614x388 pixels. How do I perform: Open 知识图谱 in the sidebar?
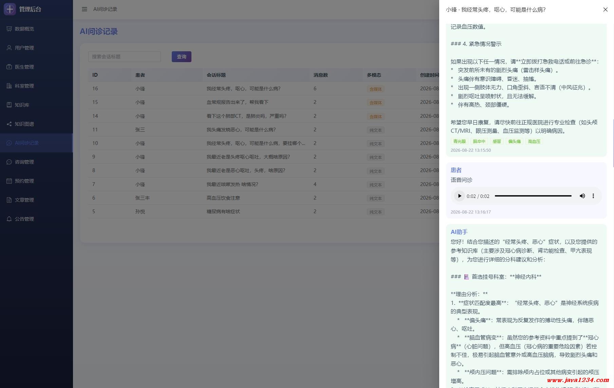36,124
